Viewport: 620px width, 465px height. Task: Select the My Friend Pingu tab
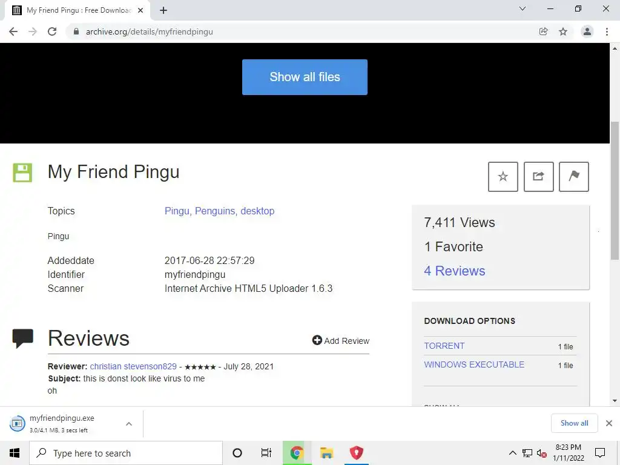tap(77, 10)
